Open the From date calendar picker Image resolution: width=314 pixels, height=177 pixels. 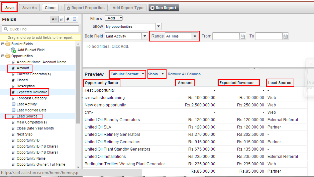(x=243, y=36)
